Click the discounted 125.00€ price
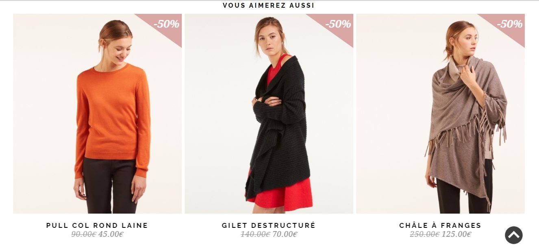The height and width of the screenshot is (249, 539). point(456,234)
